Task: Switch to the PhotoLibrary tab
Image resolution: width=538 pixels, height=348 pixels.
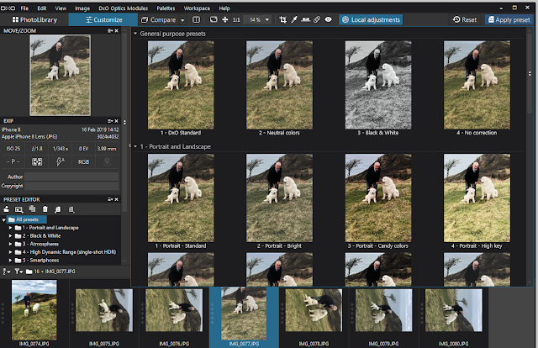Action: 34,18
